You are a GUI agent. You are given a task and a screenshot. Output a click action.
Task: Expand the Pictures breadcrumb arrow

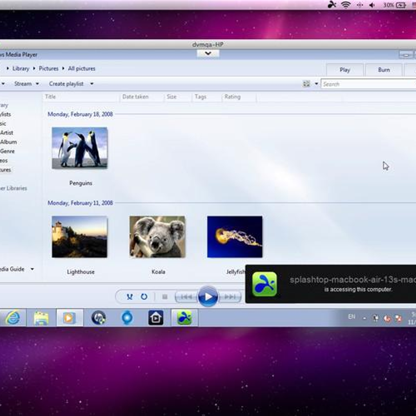point(63,68)
